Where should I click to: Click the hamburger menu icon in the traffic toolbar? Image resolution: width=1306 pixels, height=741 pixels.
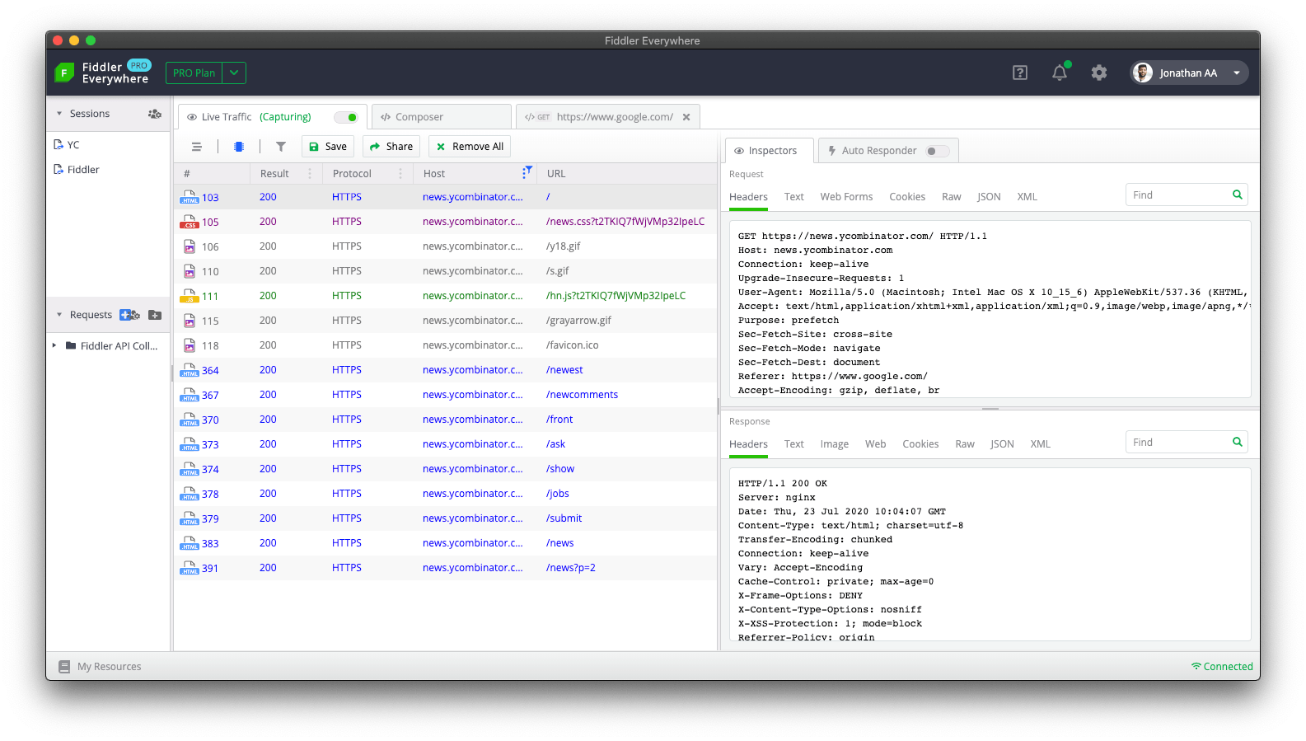coord(197,147)
